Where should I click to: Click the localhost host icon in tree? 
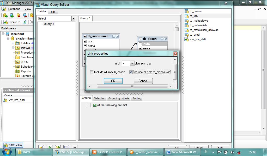8,34
